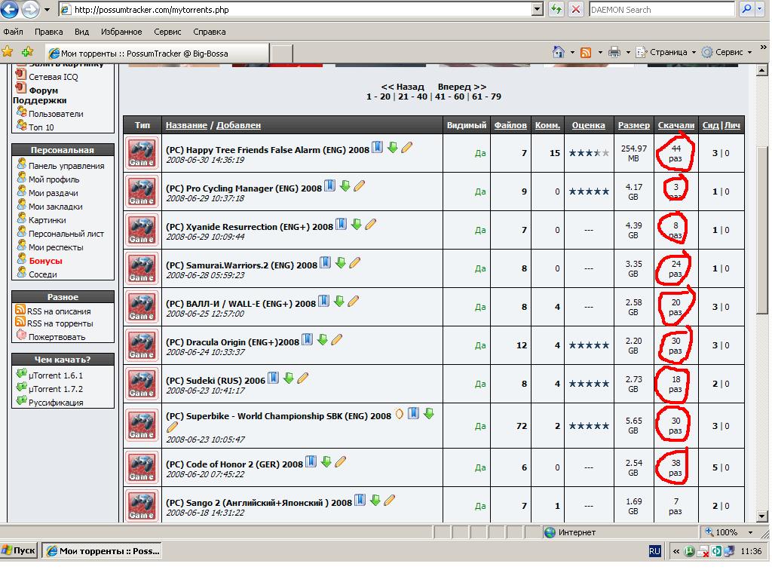The height and width of the screenshot is (579, 772).
Task: Open the Вид menu
Action: (x=81, y=32)
